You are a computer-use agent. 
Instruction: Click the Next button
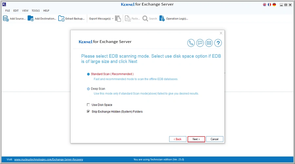click(x=196, y=139)
